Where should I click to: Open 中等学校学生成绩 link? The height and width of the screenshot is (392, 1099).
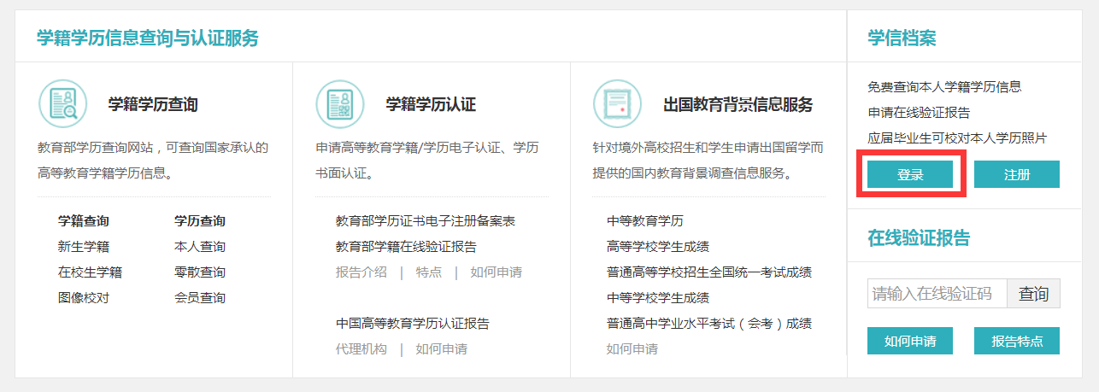(x=658, y=298)
